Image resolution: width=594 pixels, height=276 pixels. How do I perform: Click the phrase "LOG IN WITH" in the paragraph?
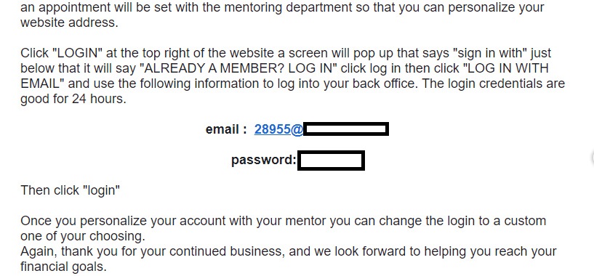(x=506, y=68)
